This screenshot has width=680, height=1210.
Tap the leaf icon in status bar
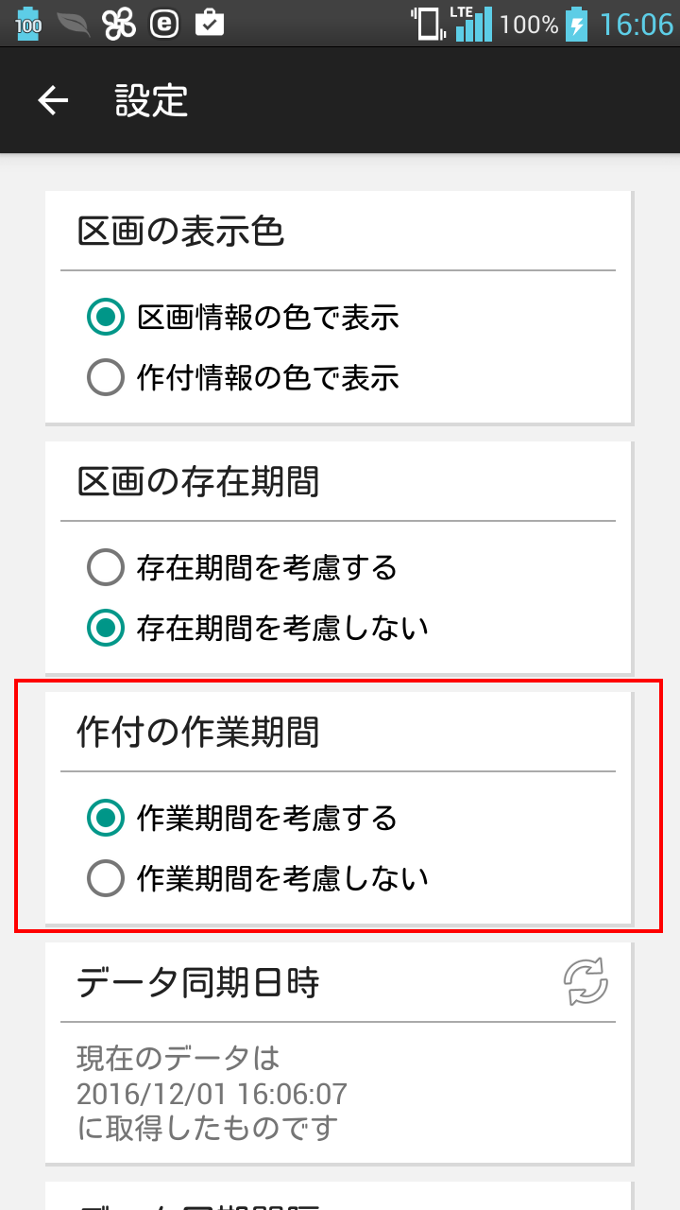[74, 24]
